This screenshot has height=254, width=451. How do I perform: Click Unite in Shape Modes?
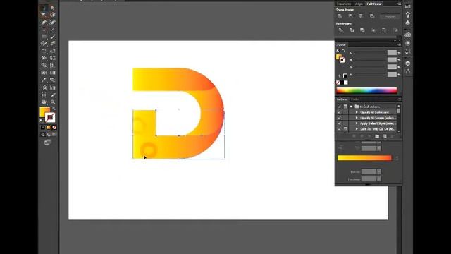340,16
